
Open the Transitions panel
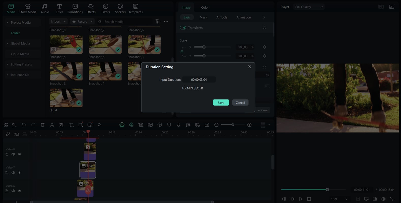point(75,9)
